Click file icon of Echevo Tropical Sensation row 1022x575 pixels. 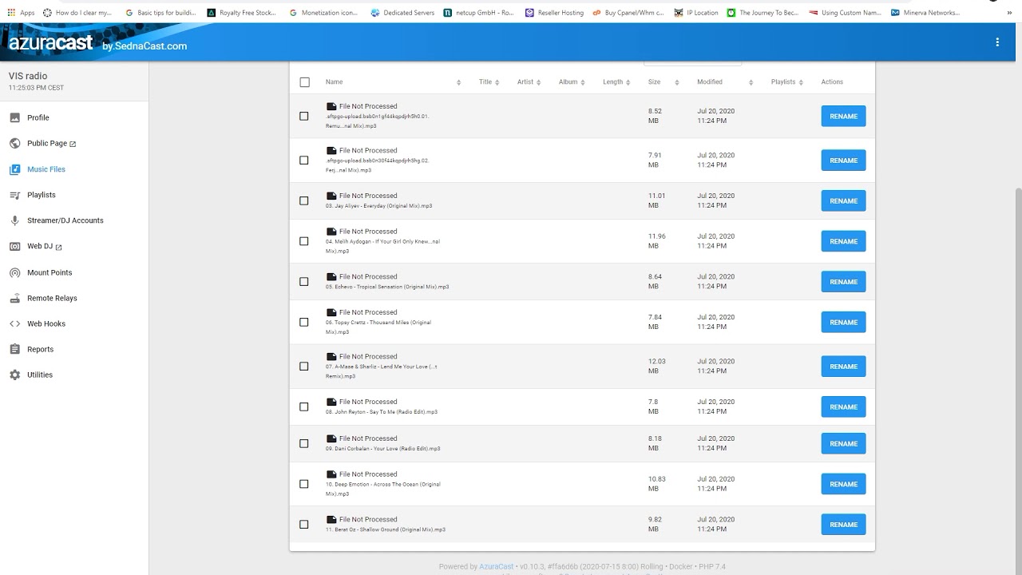click(331, 276)
